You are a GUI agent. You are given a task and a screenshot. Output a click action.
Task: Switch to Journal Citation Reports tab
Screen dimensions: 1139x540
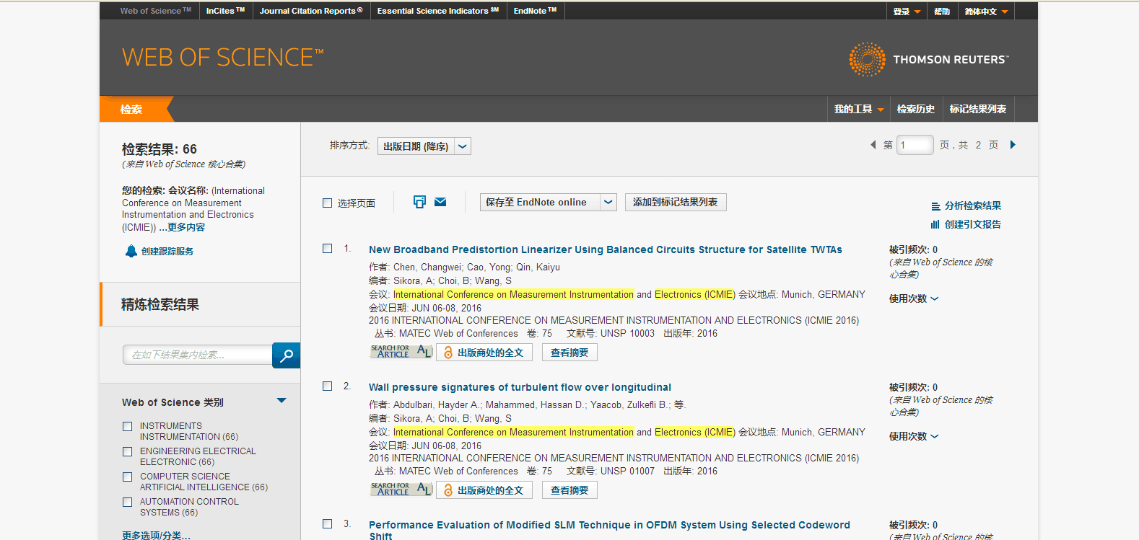tap(311, 11)
